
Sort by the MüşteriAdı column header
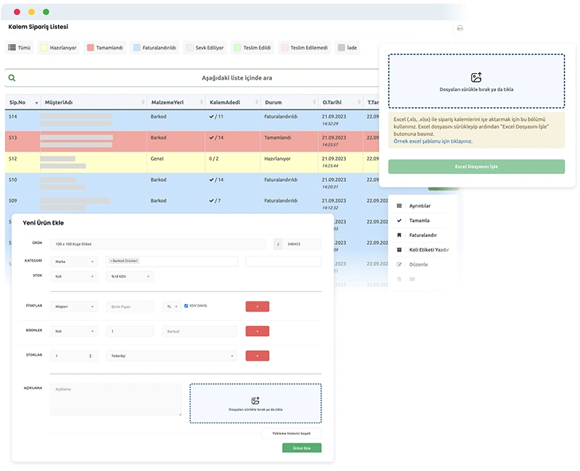pos(94,102)
